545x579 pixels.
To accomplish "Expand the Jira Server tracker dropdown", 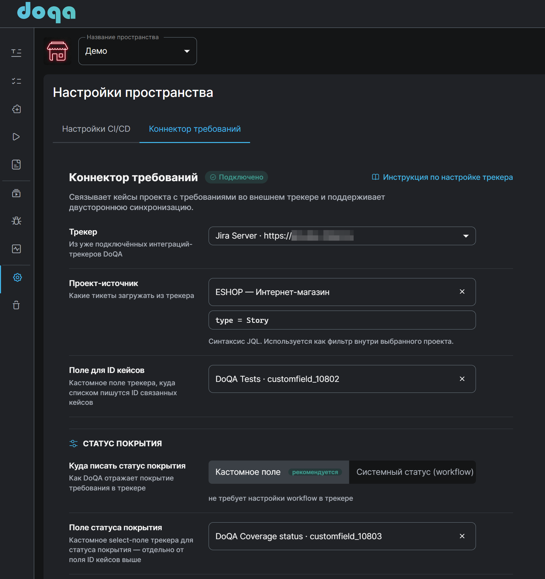I will 342,236.
